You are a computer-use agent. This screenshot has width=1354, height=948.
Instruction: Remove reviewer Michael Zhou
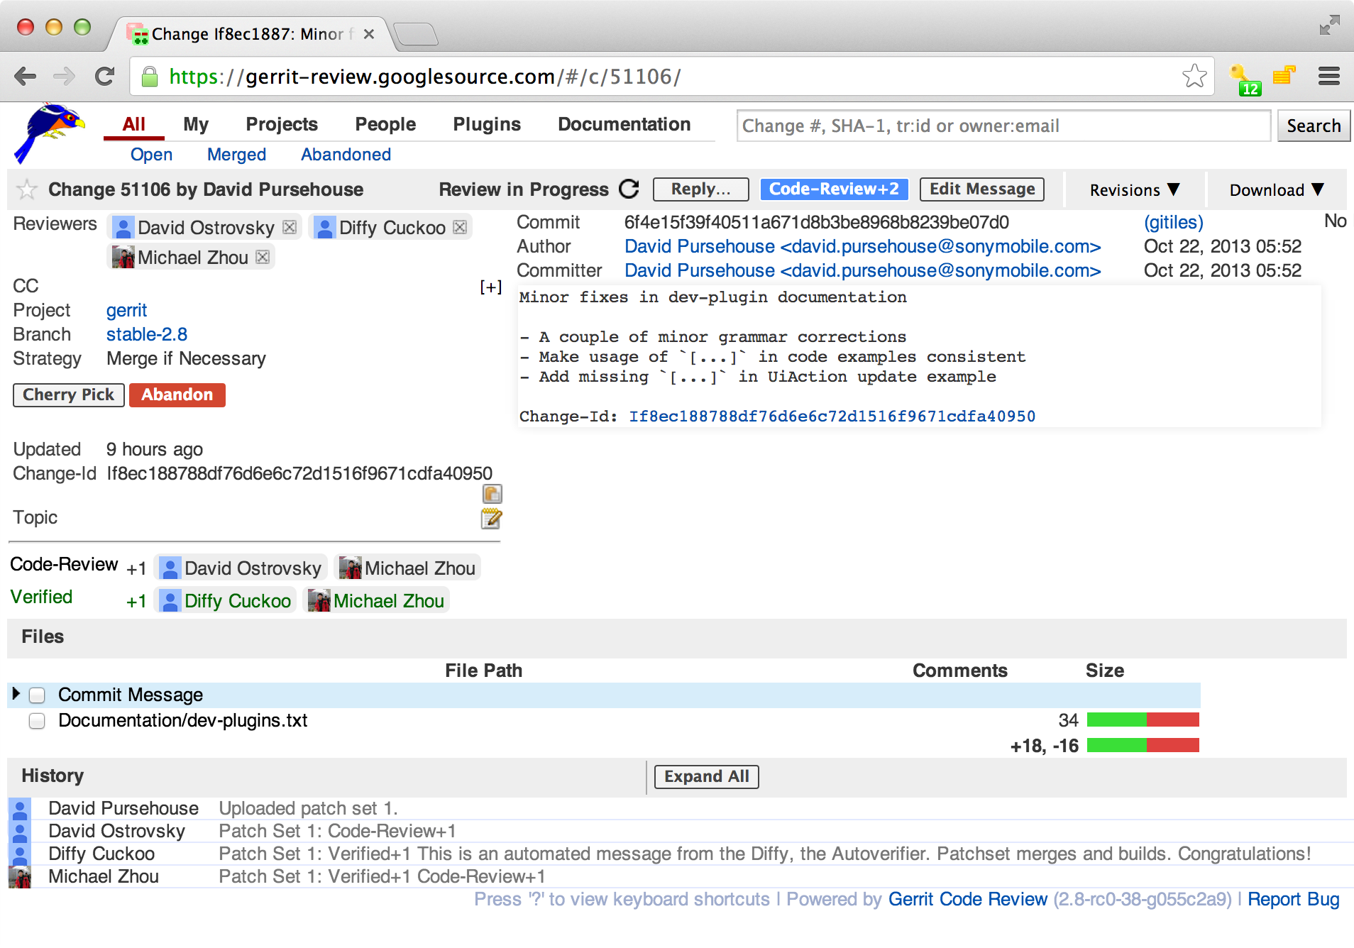tap(263, 257)
